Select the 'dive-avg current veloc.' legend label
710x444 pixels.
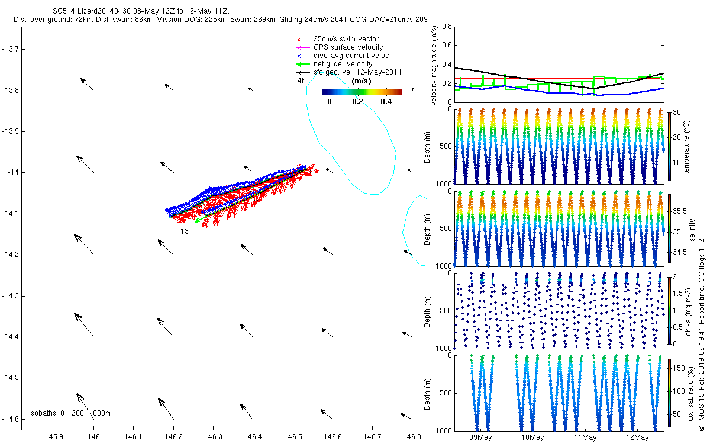coord(352,56)
